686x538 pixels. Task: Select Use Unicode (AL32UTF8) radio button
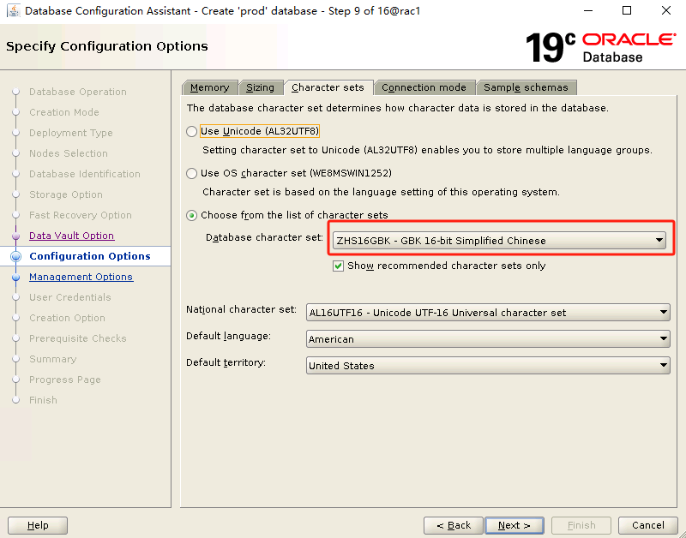[191, 132]
